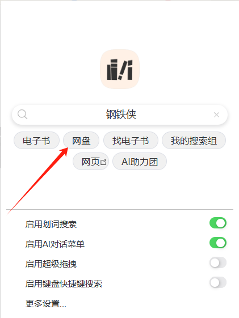The image size is (239, 318).
Task: Select the 电子书 search chip
Action: click(x=36, y=141)
